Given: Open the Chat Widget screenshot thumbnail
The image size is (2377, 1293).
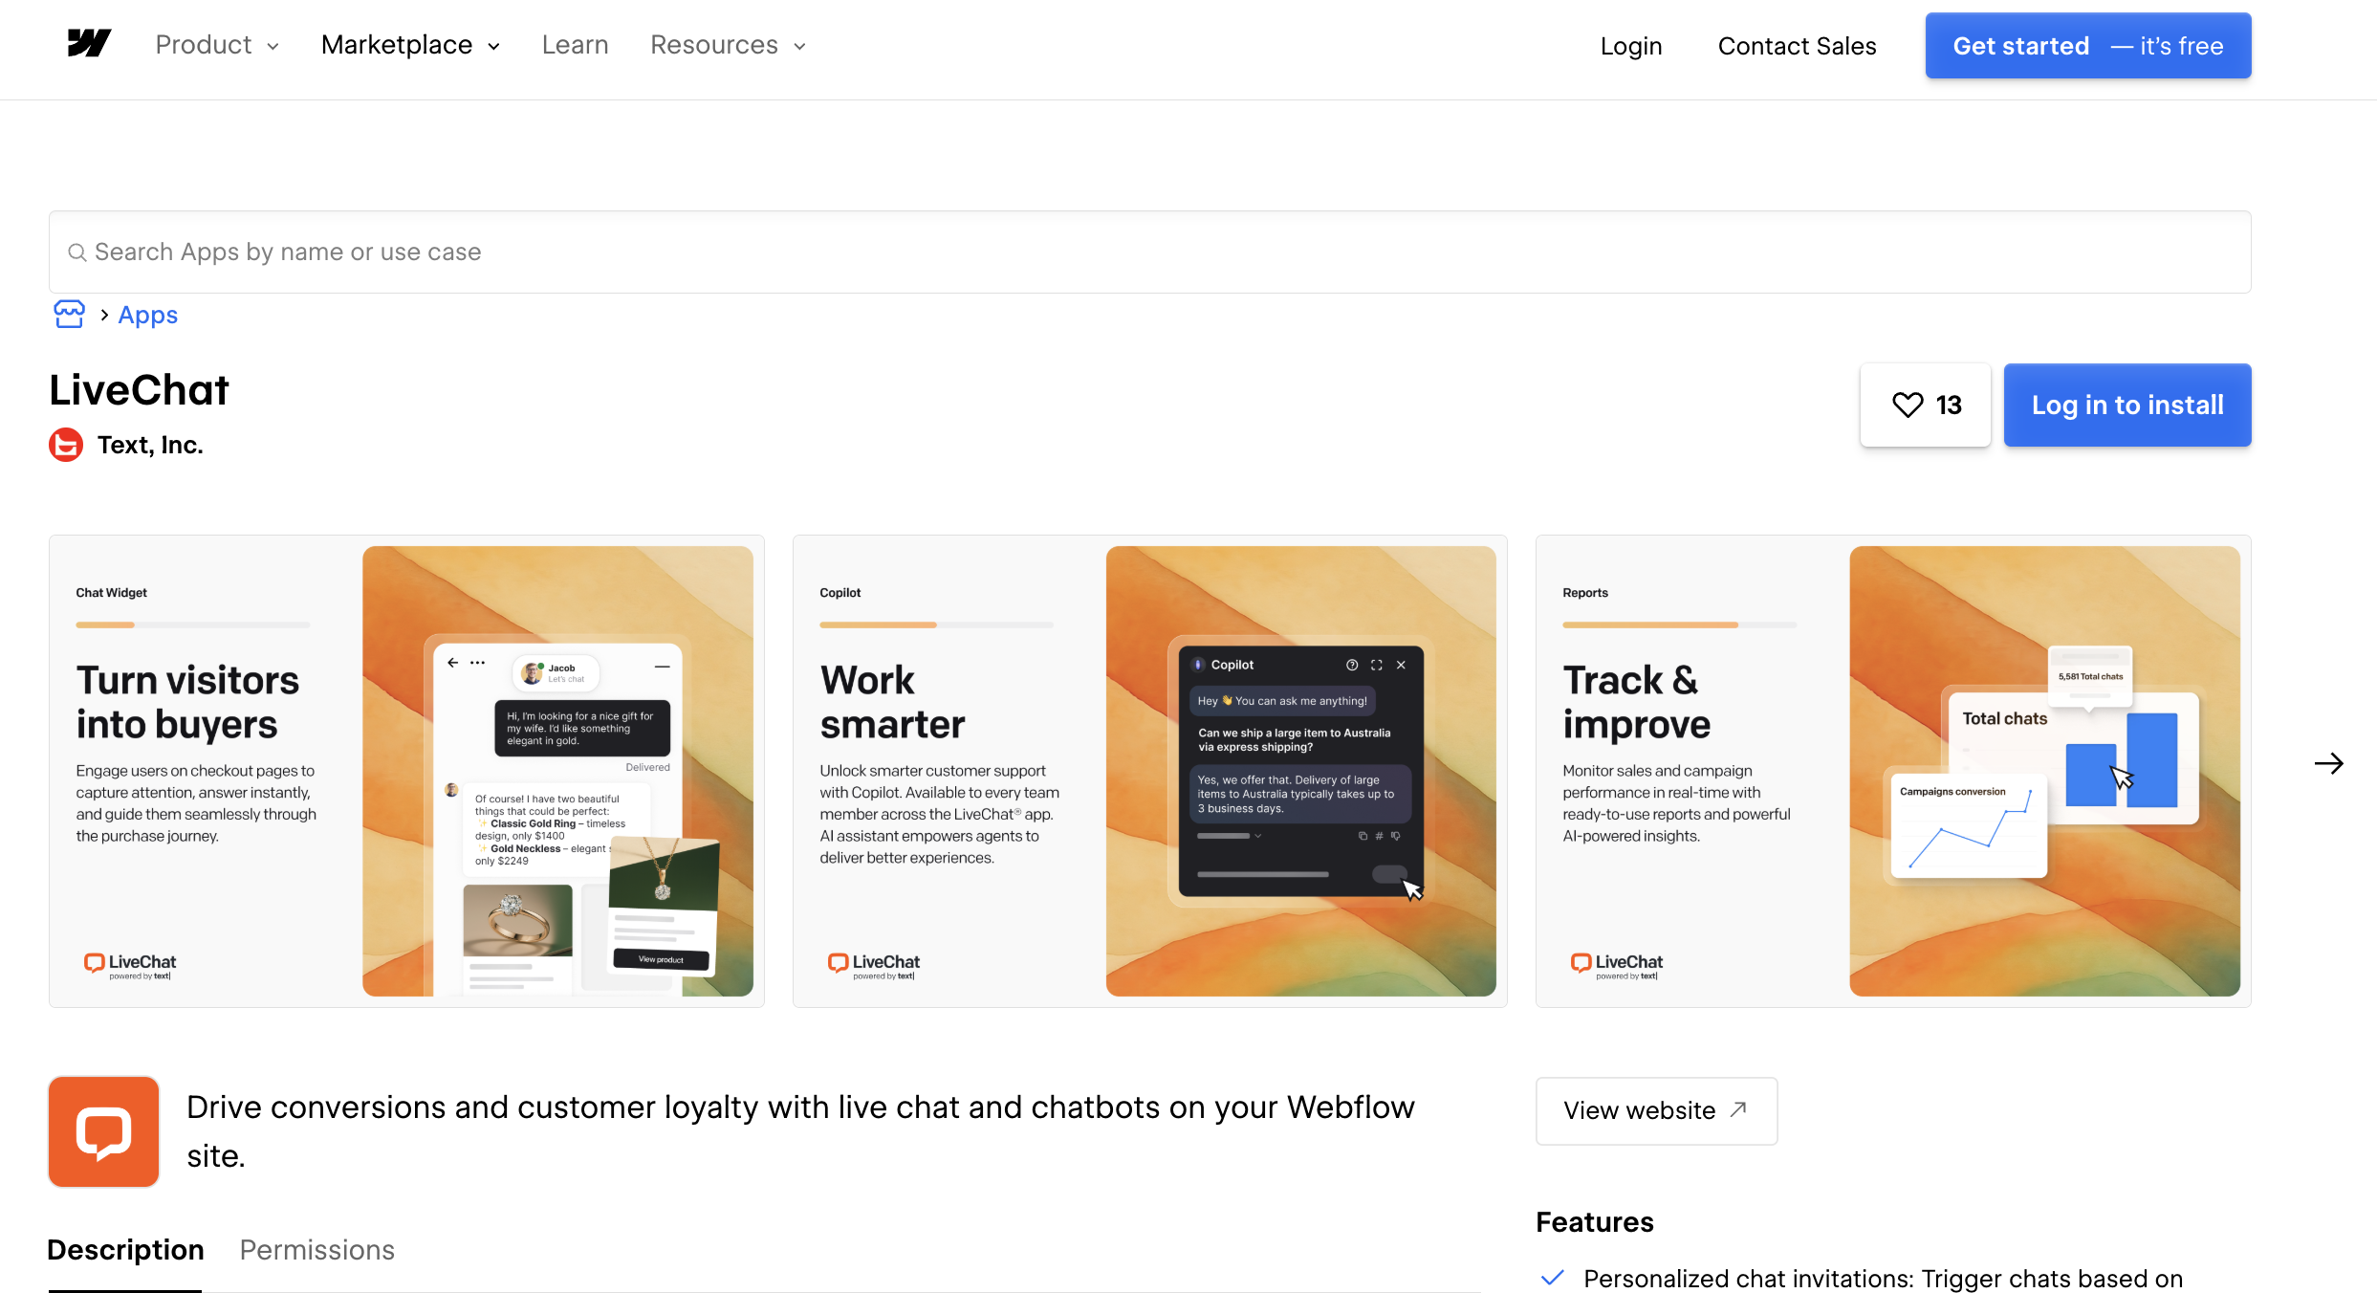Looking at the screenshot, I should (406, 771).
